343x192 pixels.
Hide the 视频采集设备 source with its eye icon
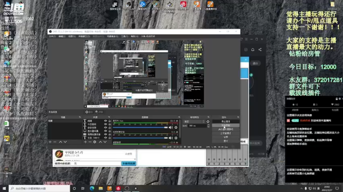tap(105, 134)
